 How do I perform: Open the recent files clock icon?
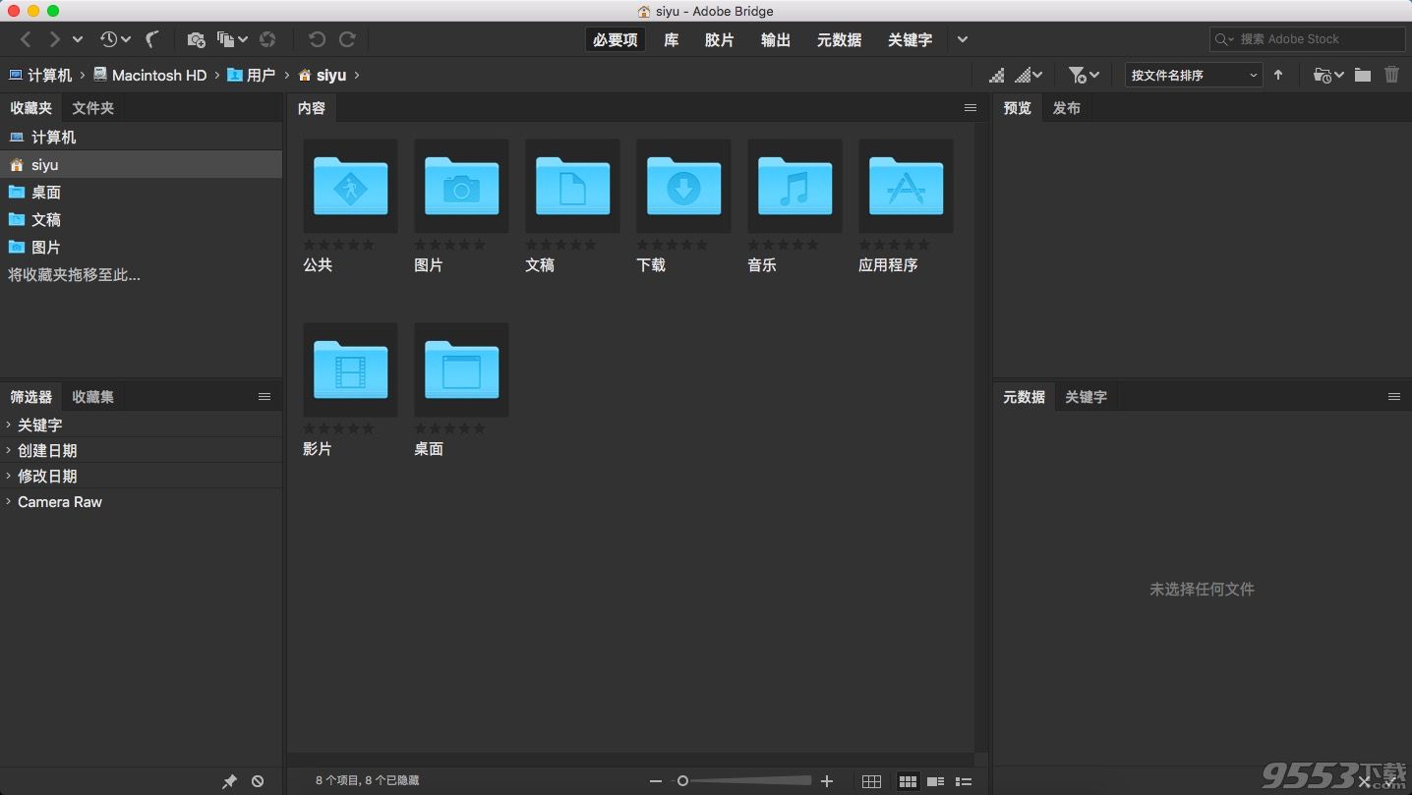(x=114, y=39)
